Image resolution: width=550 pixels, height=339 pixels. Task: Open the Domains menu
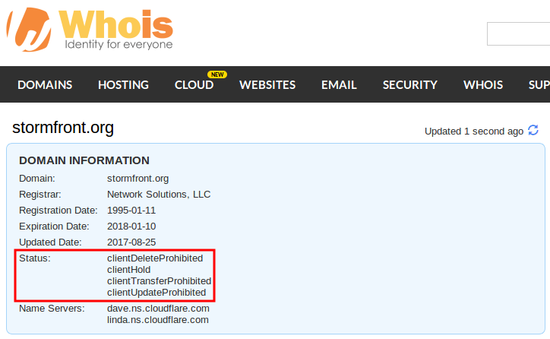tap(45, 85)
